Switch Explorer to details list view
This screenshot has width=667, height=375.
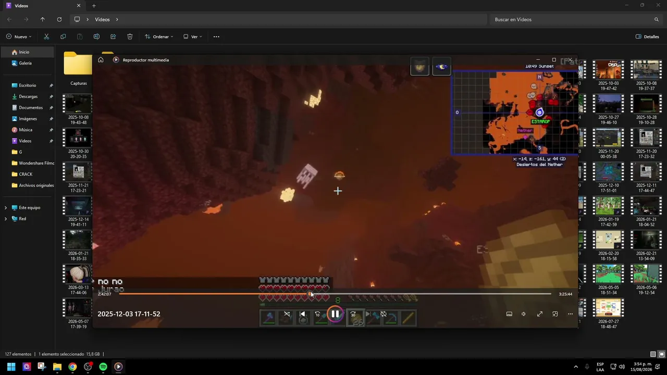(653, 354)
